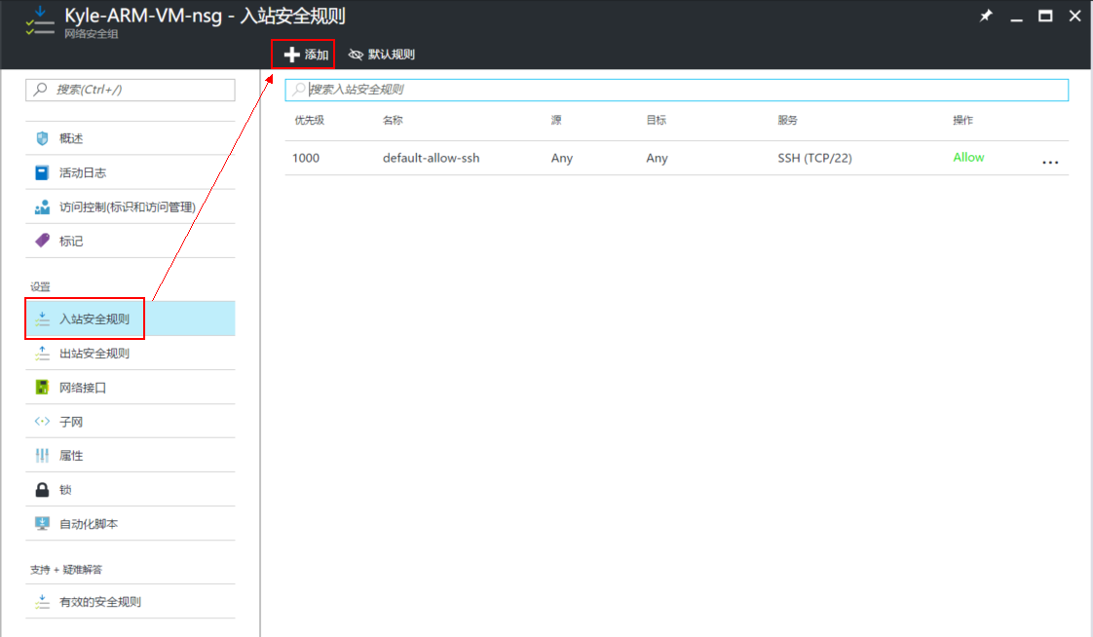Click the 自动化脚本 download script icon
Screen dimensions: 1093x637
click(42, 524)
